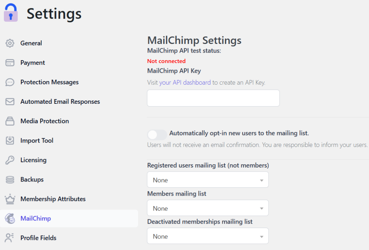Image resolution: width=369 pixels, height=250 pixels.
Task: Click the MailChimp monkey icon
Action: point(10,218)
